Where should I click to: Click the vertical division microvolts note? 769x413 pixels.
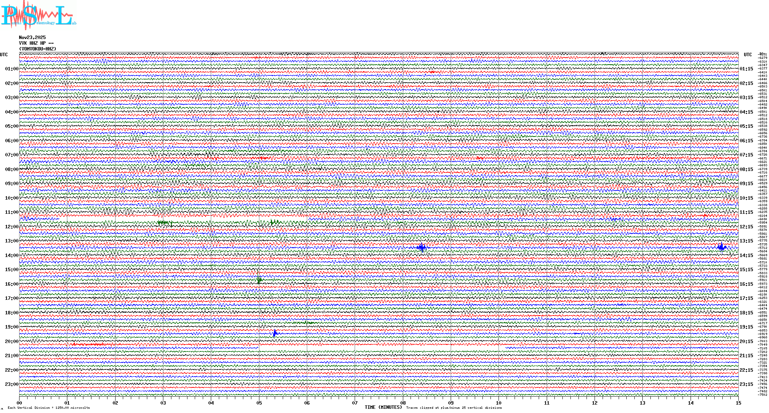tap(49, 408)
